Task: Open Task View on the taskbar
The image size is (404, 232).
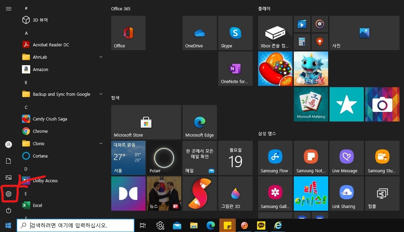Action: (143, 225)
